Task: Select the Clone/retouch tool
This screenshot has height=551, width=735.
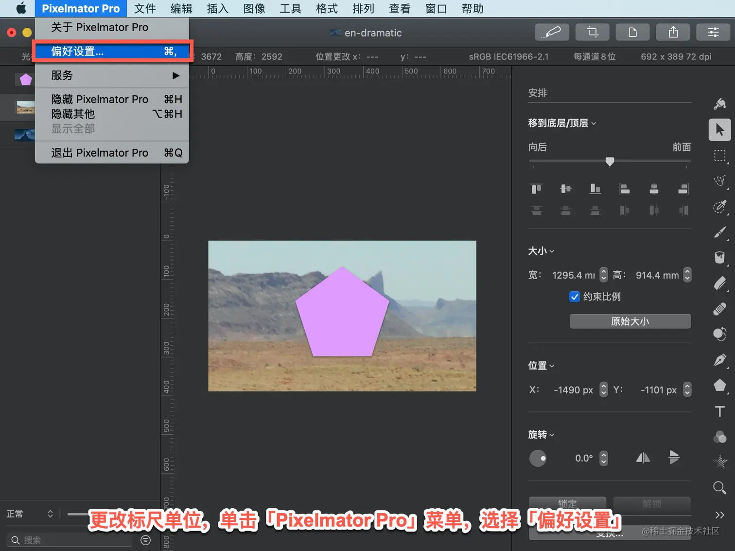Action: [x=720, y=335]
